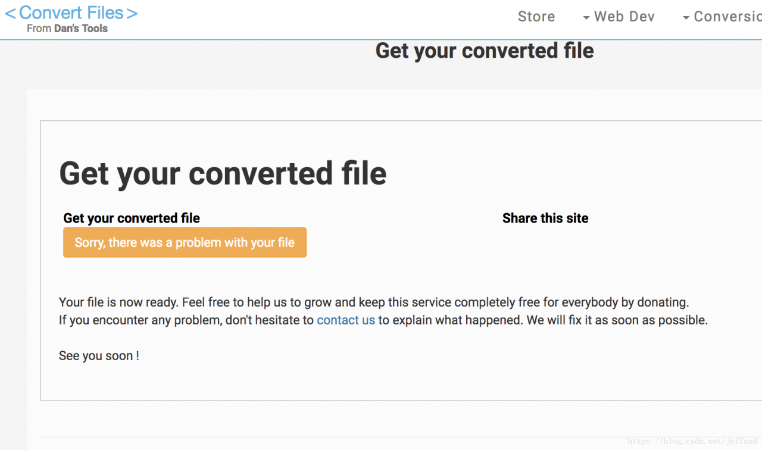The image size is (762, 450).
Task: Click the caret arrow beside Web Dev
Action: pos(586,18)
